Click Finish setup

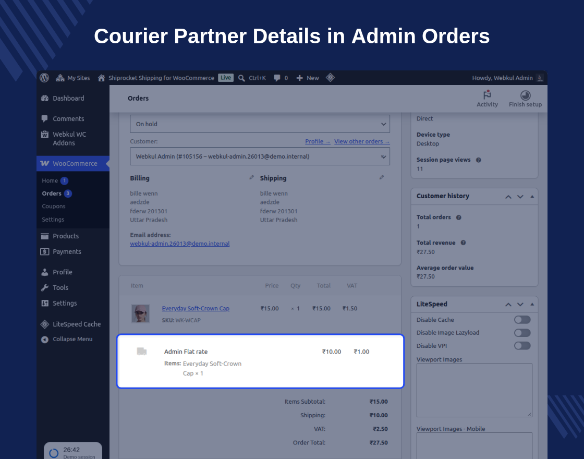(x=525, y=99)
